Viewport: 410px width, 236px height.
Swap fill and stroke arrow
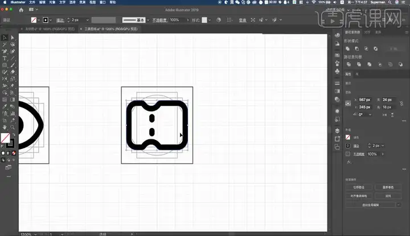point(14,135)
